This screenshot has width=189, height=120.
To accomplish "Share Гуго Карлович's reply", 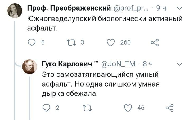I will coord(169,107).
